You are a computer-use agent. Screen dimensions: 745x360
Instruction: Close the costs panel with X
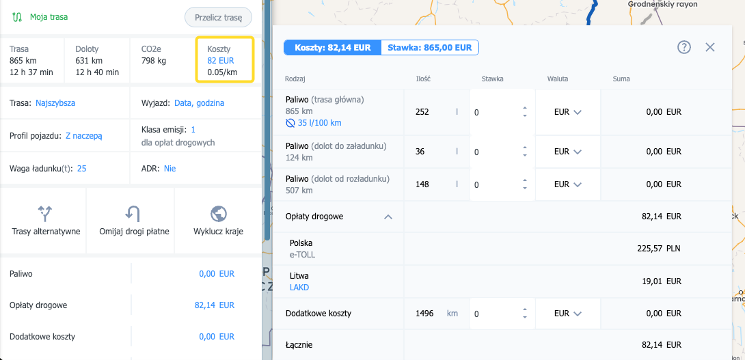[x=710, y=47]
